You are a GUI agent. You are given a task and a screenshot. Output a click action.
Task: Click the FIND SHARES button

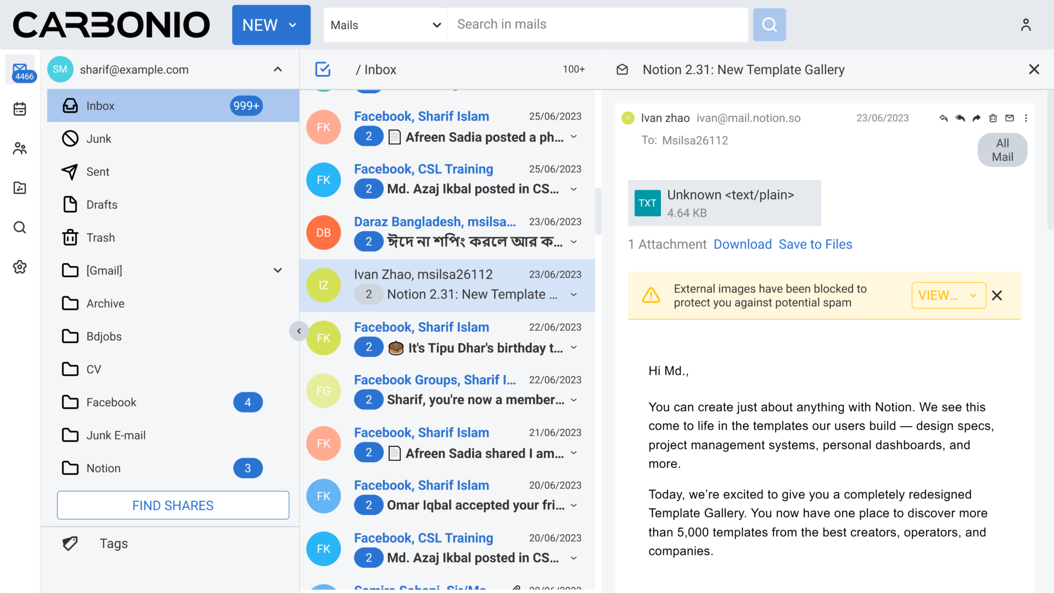point(173,505)
